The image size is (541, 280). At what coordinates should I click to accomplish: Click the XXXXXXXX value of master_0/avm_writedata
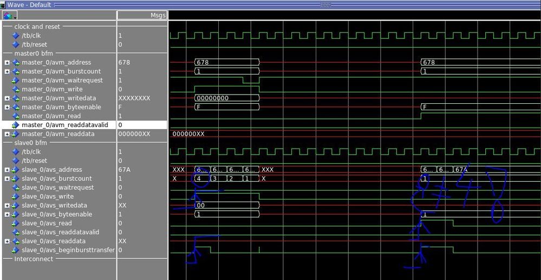134,98
